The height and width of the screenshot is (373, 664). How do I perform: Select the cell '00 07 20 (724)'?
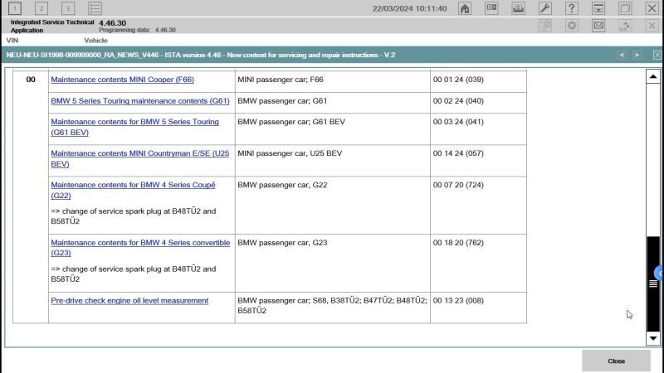click(479, 206)
